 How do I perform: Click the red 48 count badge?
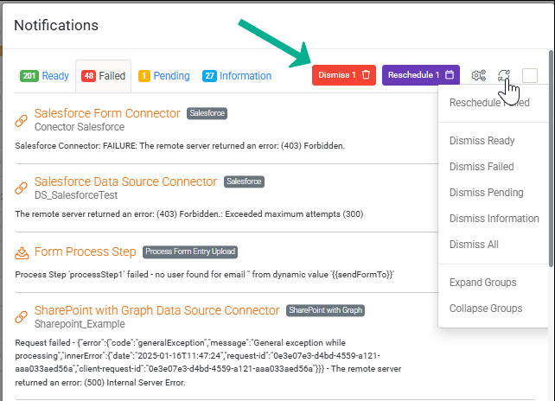pyautogui.click(x=88, y=76)
